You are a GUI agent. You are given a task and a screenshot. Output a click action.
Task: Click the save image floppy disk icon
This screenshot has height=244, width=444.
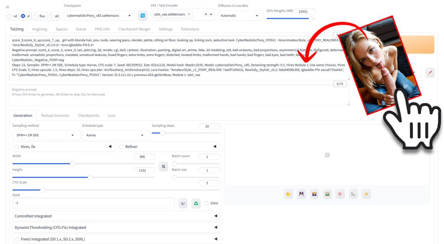(301, 194)
